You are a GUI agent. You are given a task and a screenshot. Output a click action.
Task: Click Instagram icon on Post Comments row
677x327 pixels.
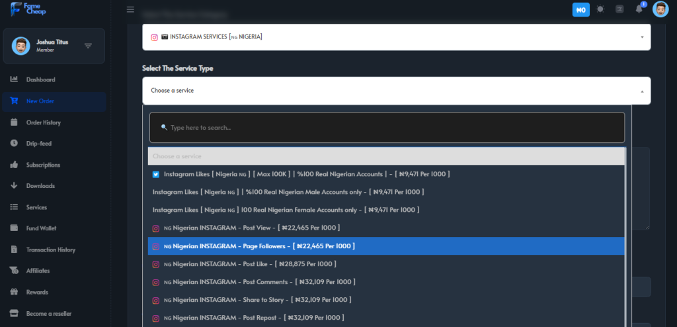tap(156, 283)
